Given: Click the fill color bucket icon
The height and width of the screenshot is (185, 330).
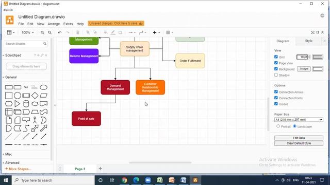Looking at the screenshot, I should click(106, 32).
